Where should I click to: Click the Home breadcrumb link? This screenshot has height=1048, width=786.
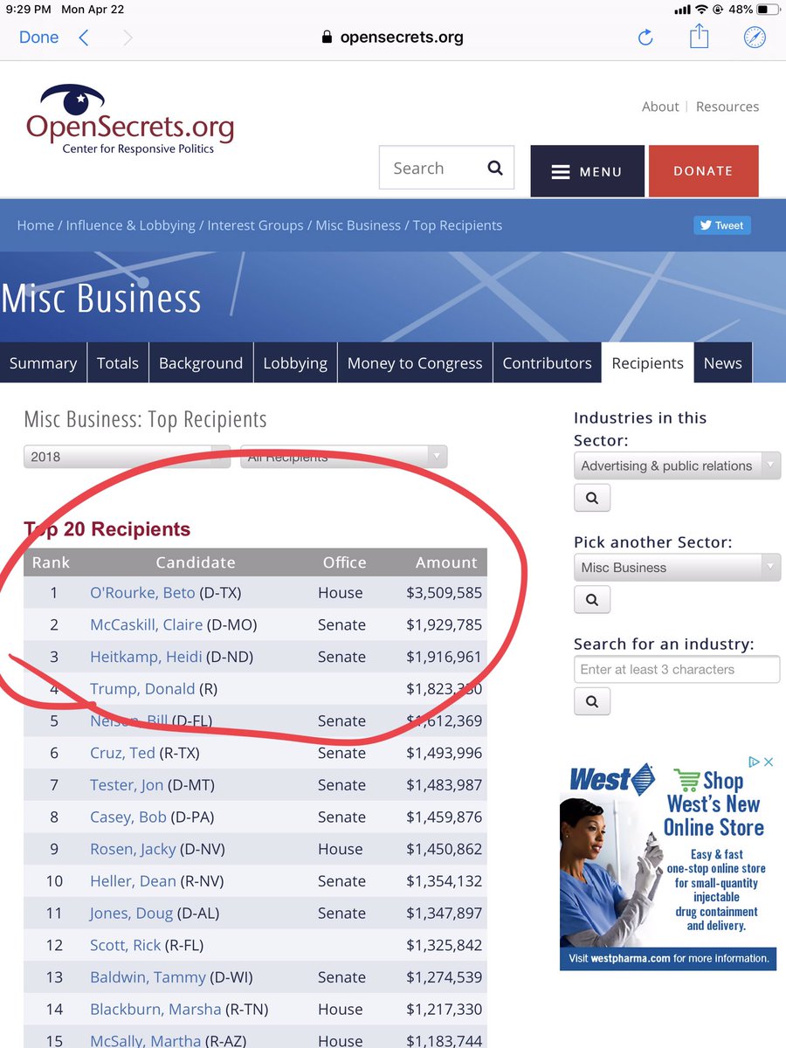click(x=36, y=225)
